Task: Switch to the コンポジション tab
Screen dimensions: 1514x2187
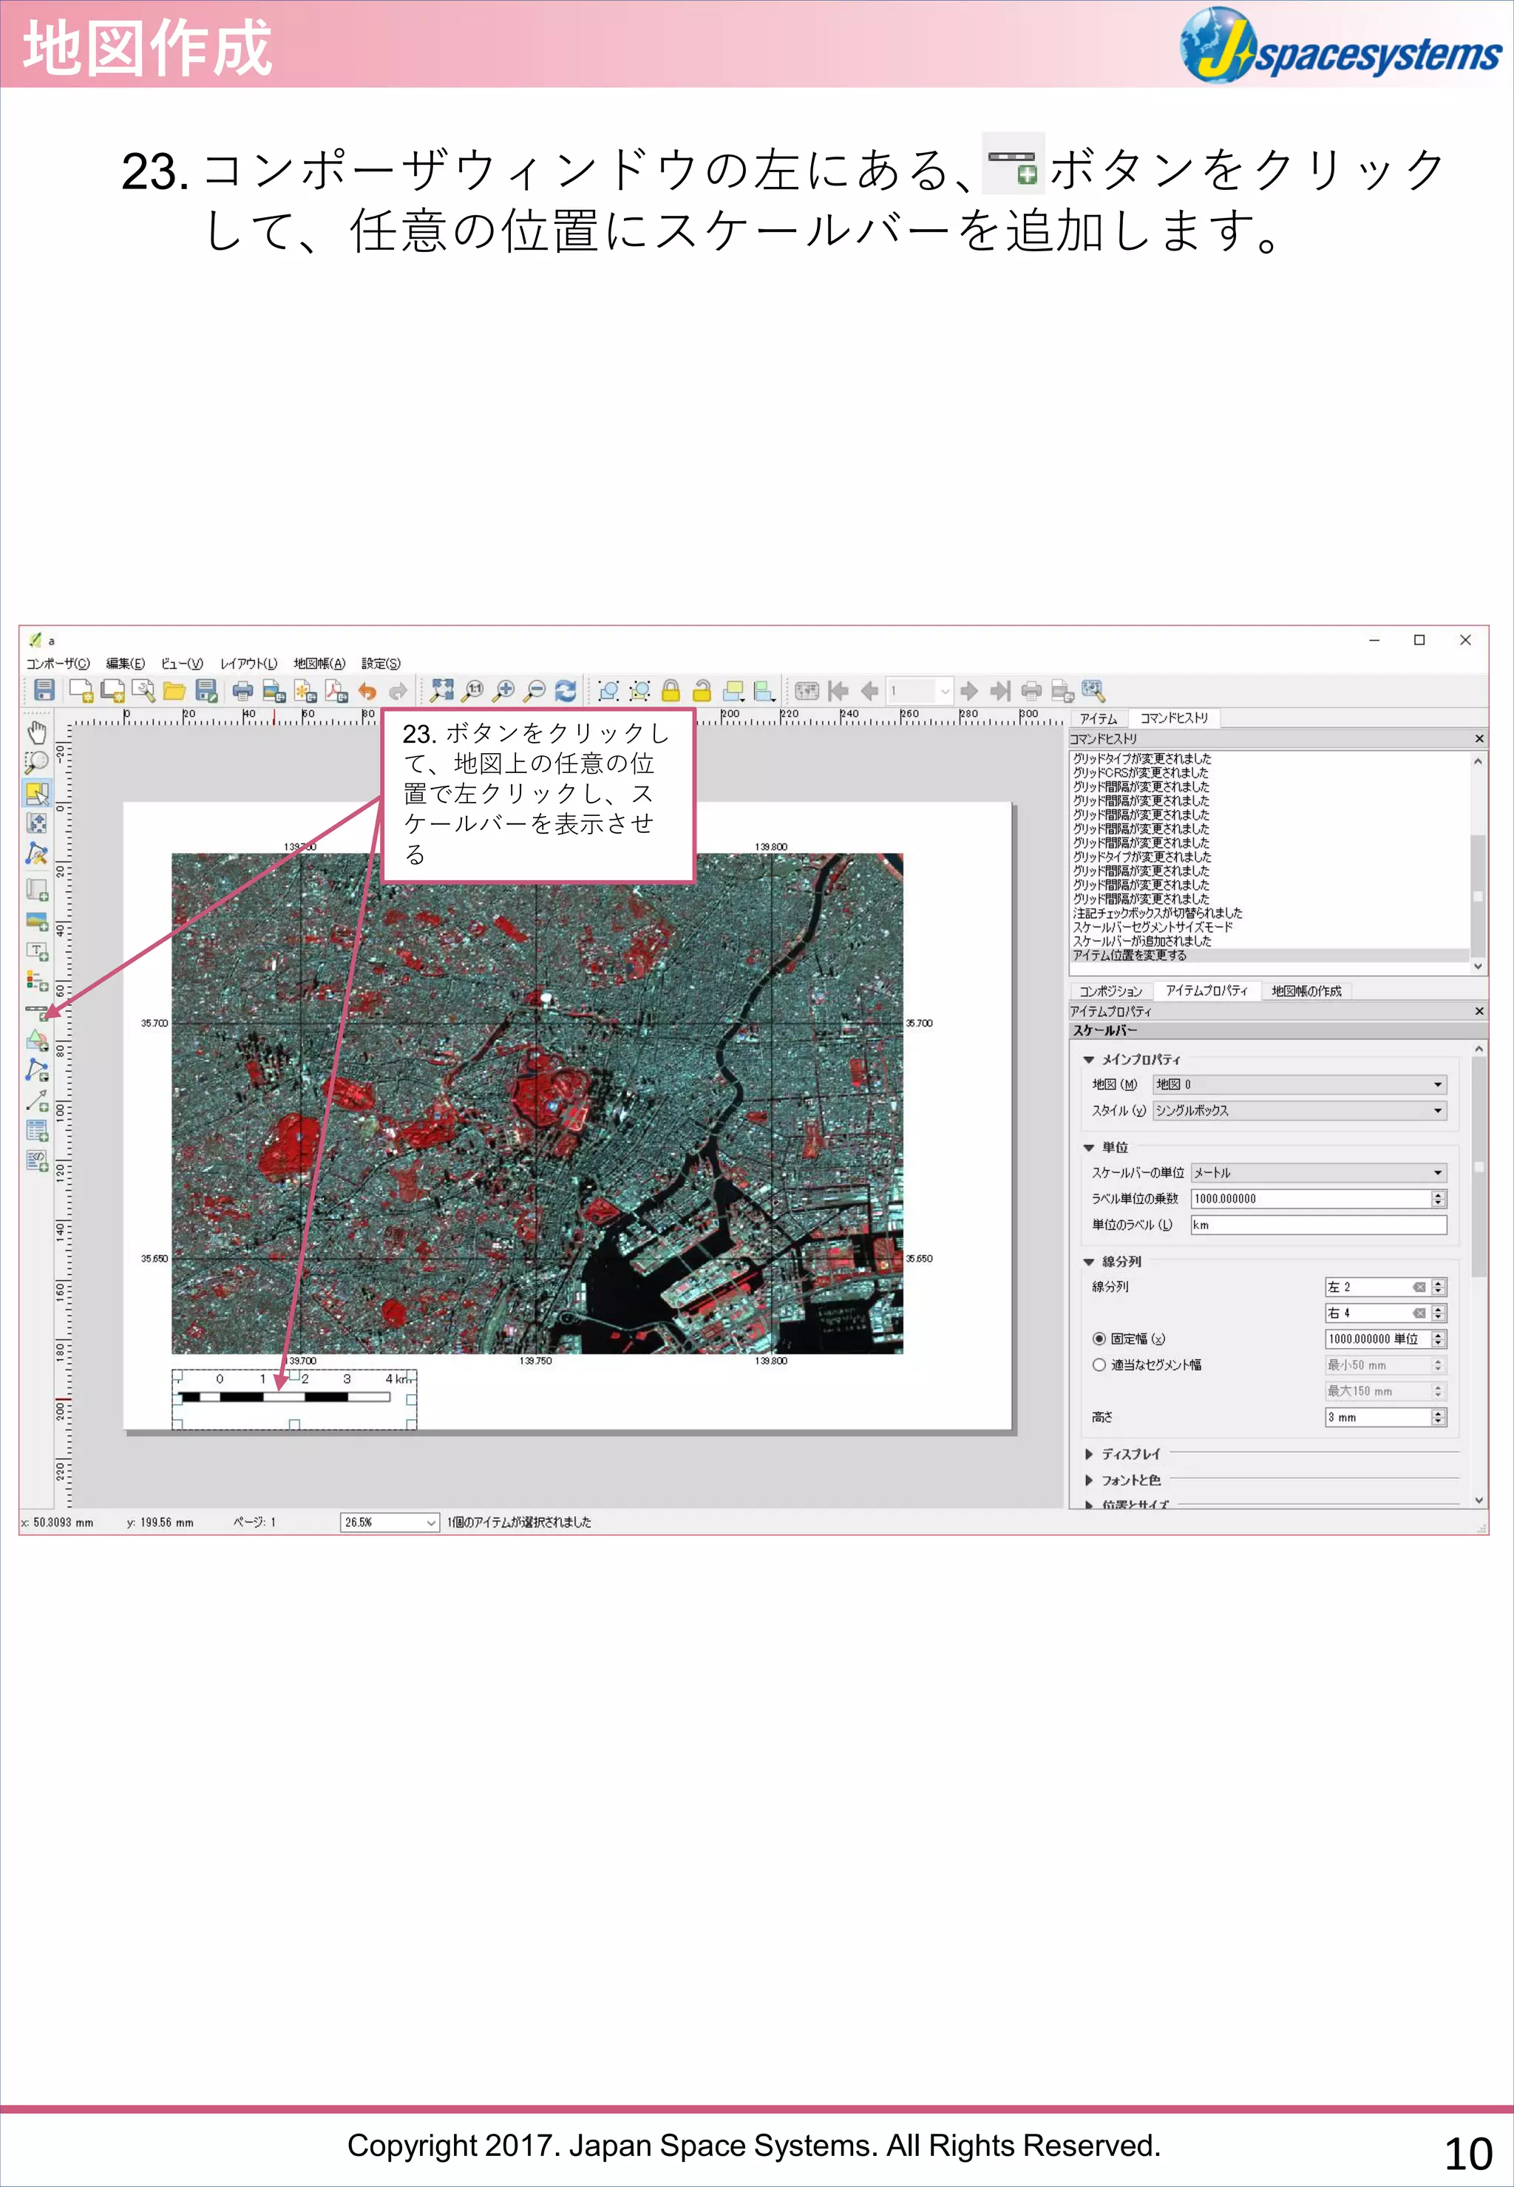Action: [x=1110, y=991]
